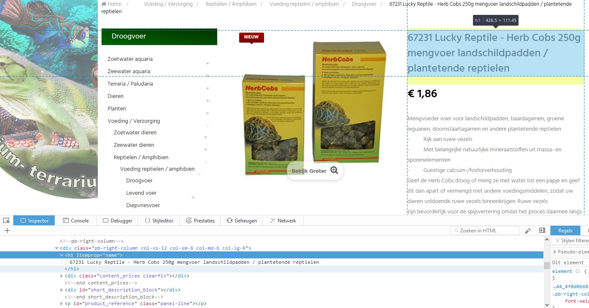Open Droogvoer breadcrumb link
589x308 pixels.
pos(364,4)
